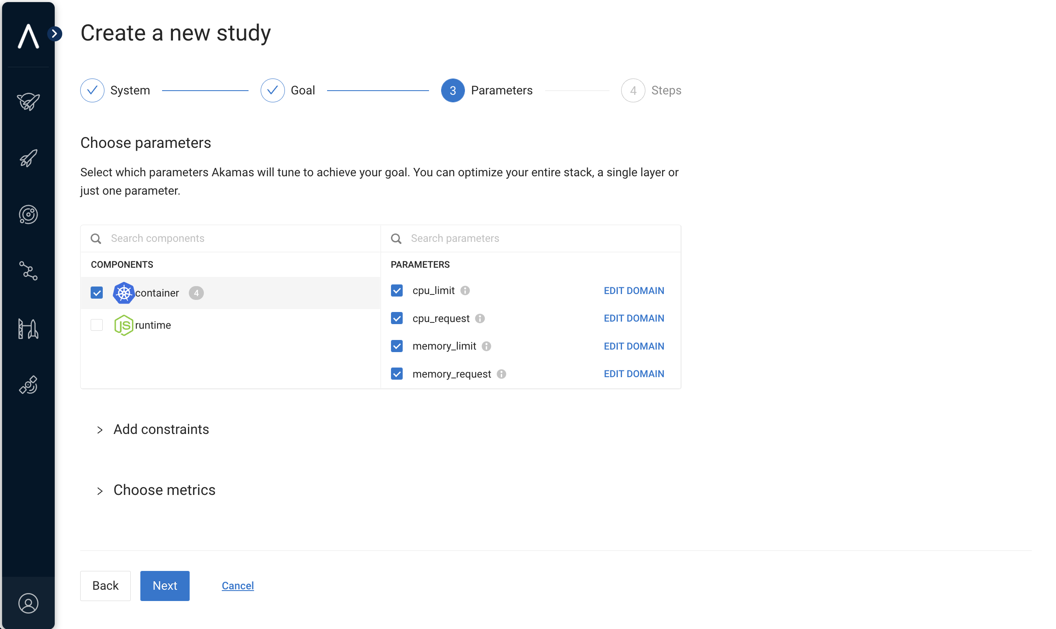1056x629 pixels.
Task: Check the runtime component checkbox
Action: (x=96, y=325)
